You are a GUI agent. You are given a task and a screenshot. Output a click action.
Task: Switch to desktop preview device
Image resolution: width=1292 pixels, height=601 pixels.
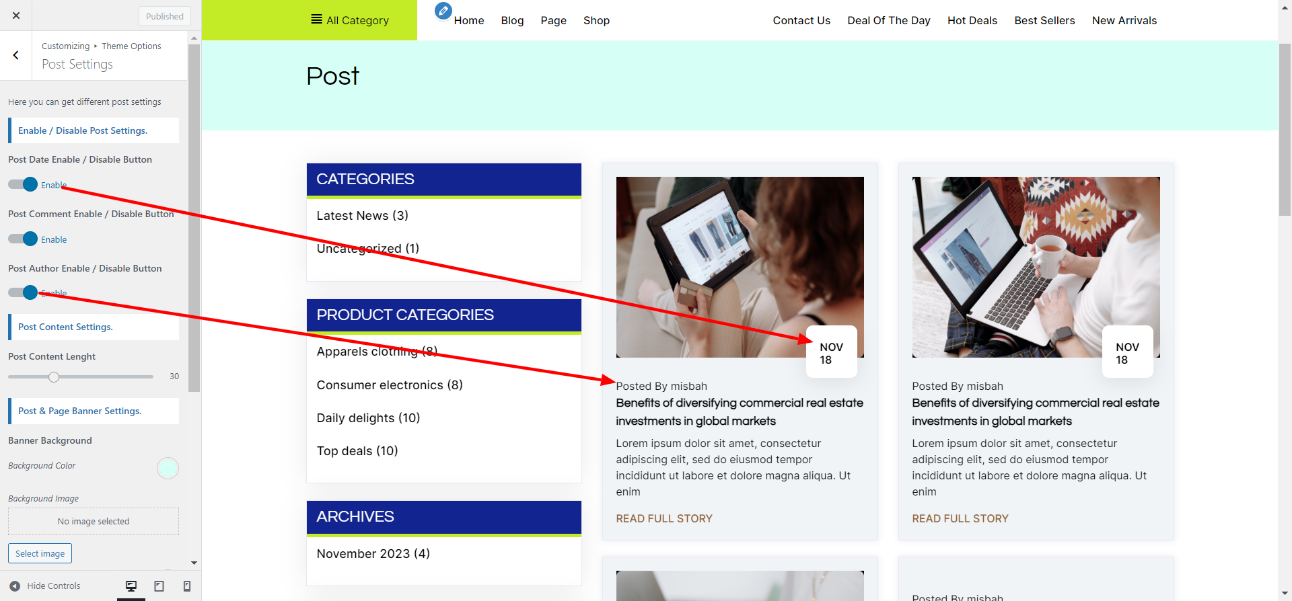coord(131,586)
